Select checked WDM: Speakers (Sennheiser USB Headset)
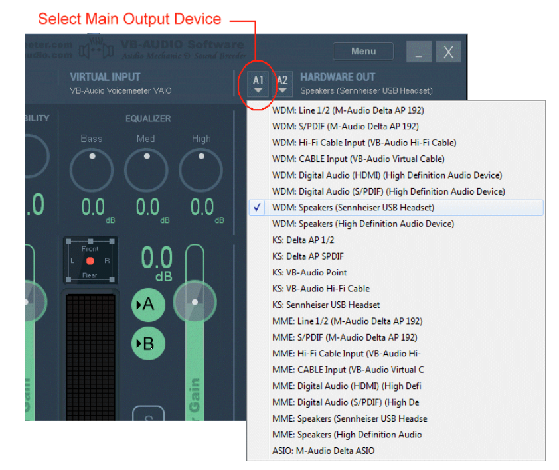This screenshot has width=559, height=470. pyautogui.click(x=396, y=208)
